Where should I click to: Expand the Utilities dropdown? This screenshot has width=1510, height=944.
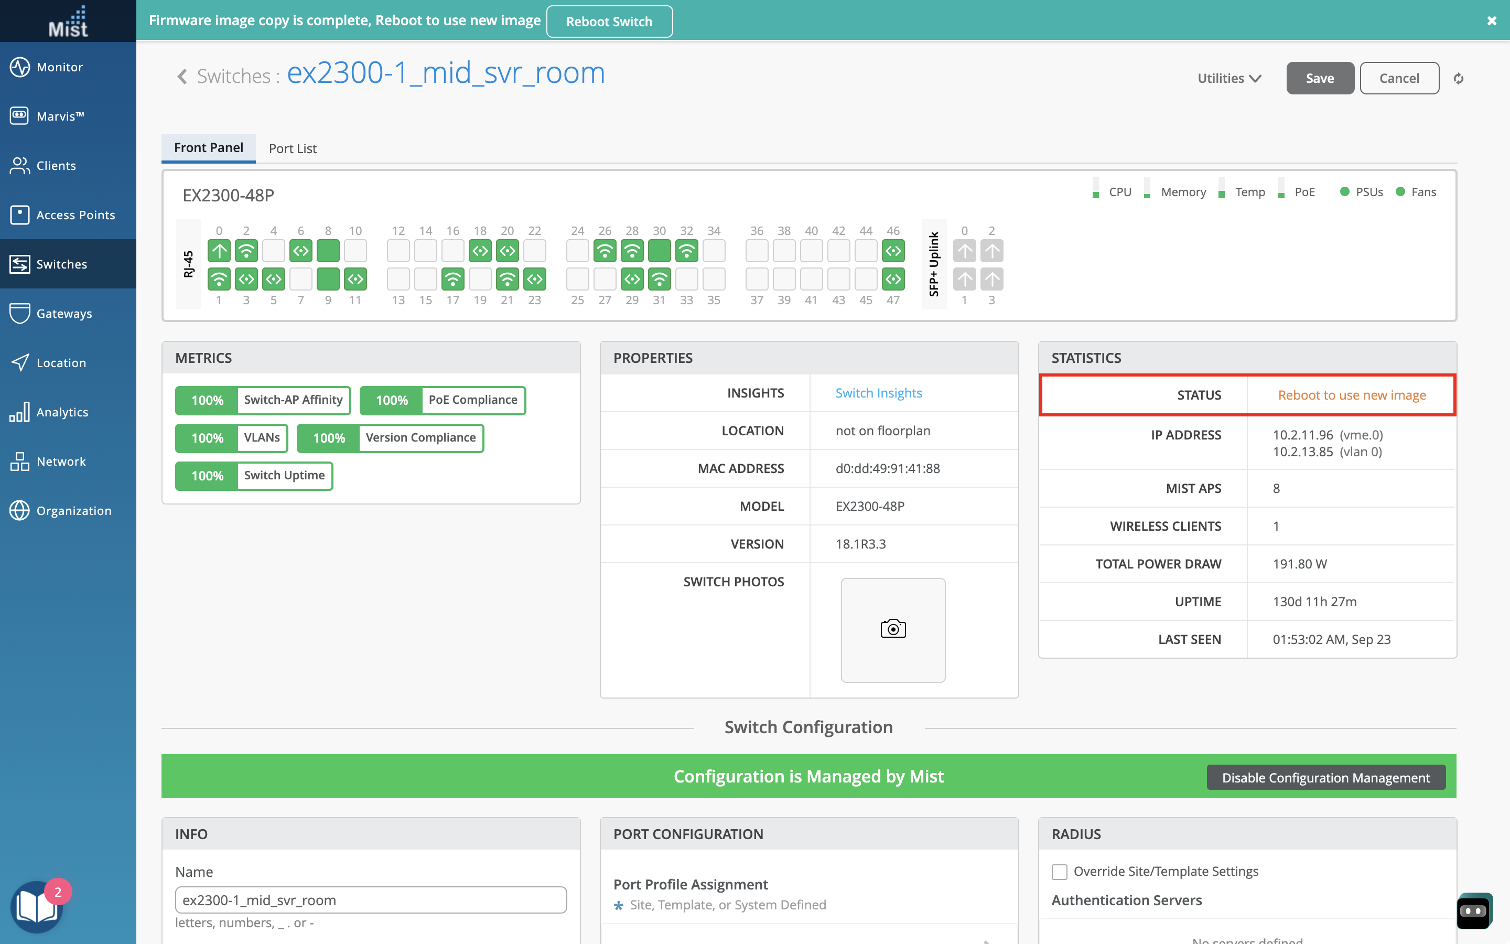point(1228,79)
